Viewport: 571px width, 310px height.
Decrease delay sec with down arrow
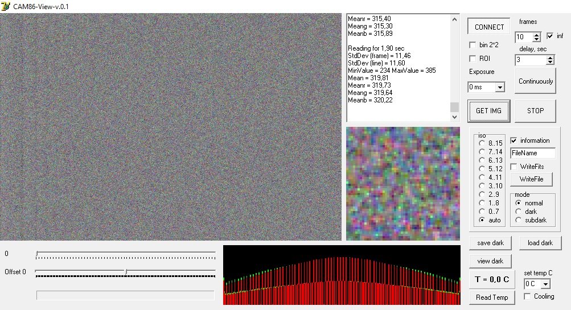pos(551,62)
